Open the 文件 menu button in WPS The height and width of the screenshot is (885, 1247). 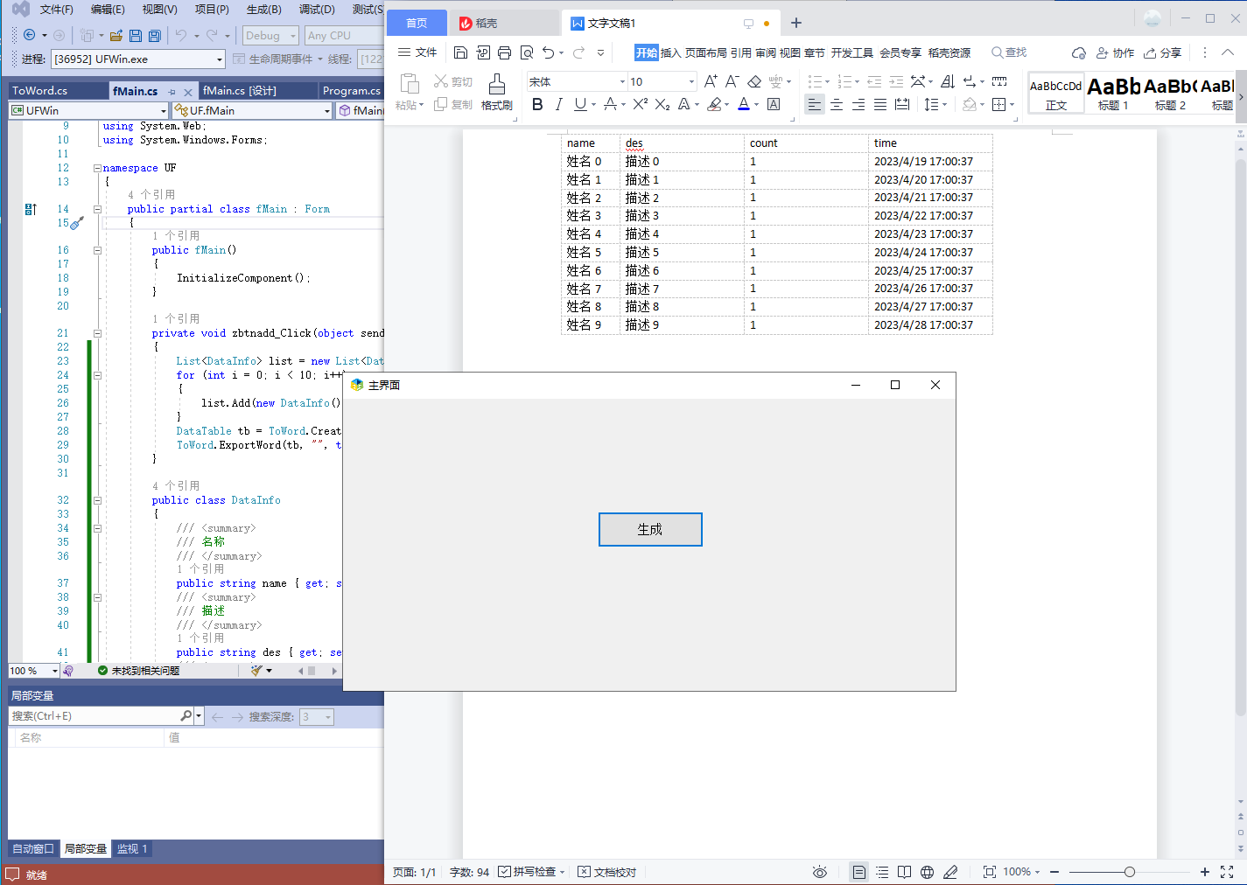click(417, 52)
